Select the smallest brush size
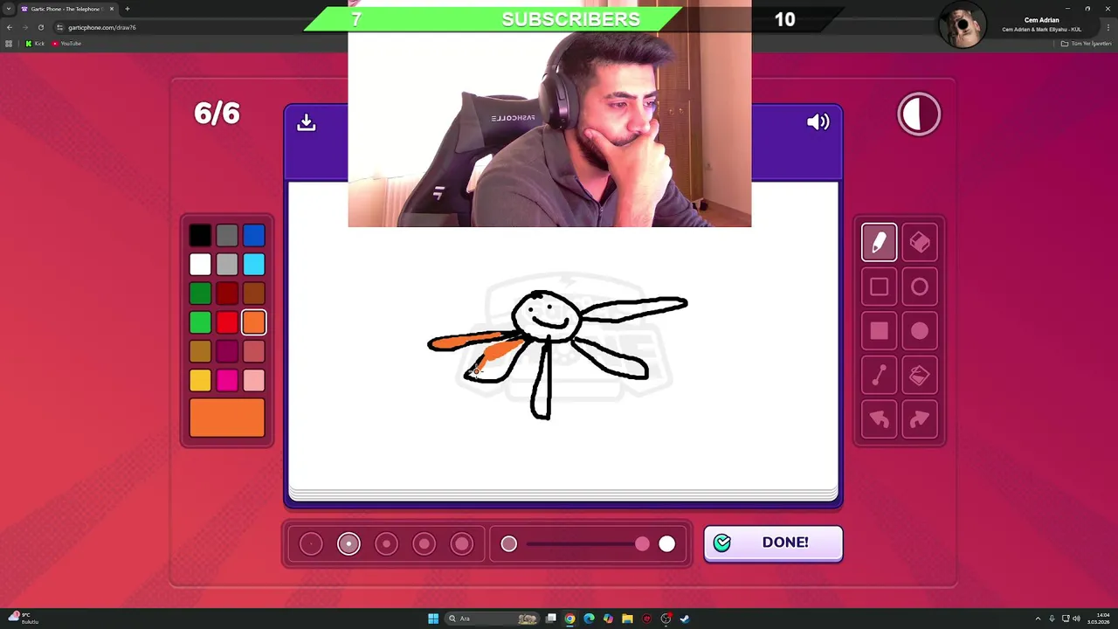 [311, 544]
